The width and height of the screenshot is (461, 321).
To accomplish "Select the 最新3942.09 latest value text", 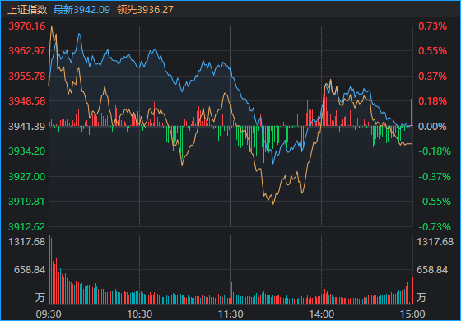I will [81, 10].
